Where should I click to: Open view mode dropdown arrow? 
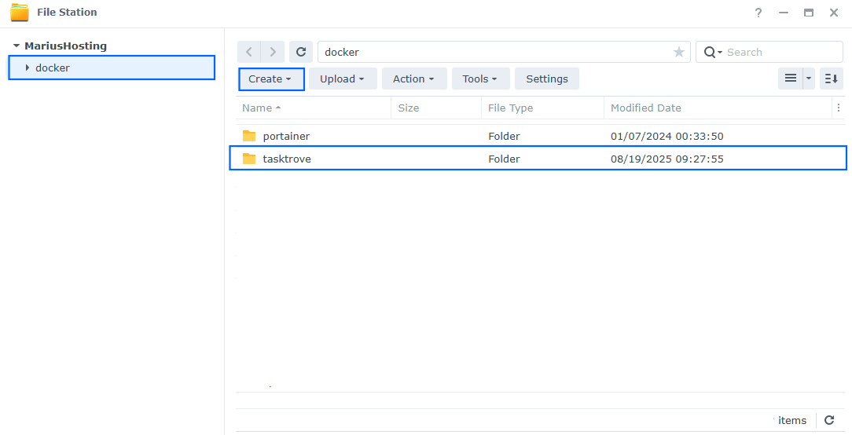click(809, 79)
